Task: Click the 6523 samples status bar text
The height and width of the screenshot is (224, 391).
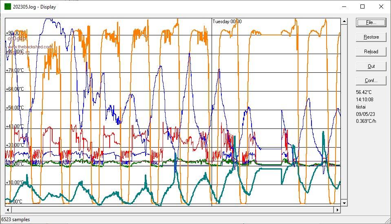Action: 15,220
